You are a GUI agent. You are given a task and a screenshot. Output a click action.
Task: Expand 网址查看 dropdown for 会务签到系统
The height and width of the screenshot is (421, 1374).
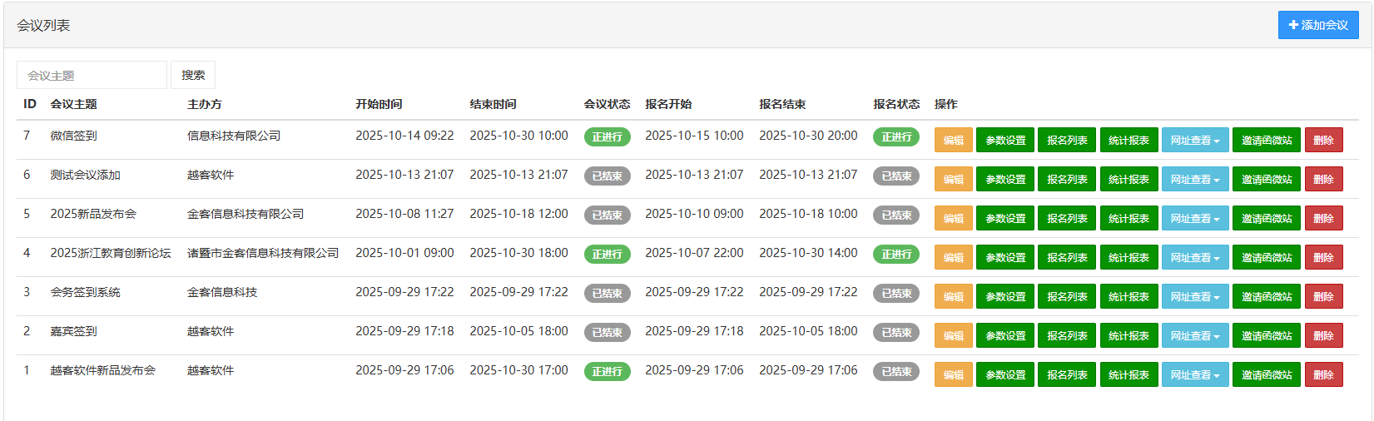tap(1194, 296)
